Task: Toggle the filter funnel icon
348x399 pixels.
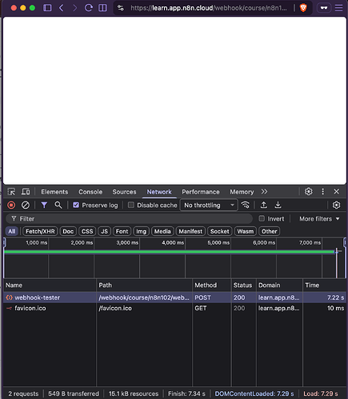Action: coord(44,205)
